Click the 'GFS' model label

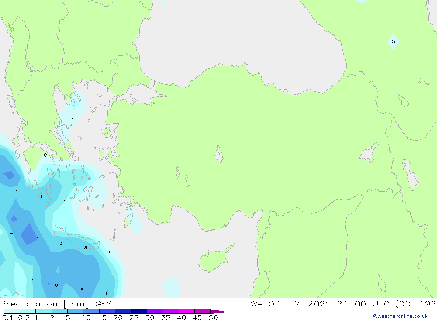click(x=104, y=304)
